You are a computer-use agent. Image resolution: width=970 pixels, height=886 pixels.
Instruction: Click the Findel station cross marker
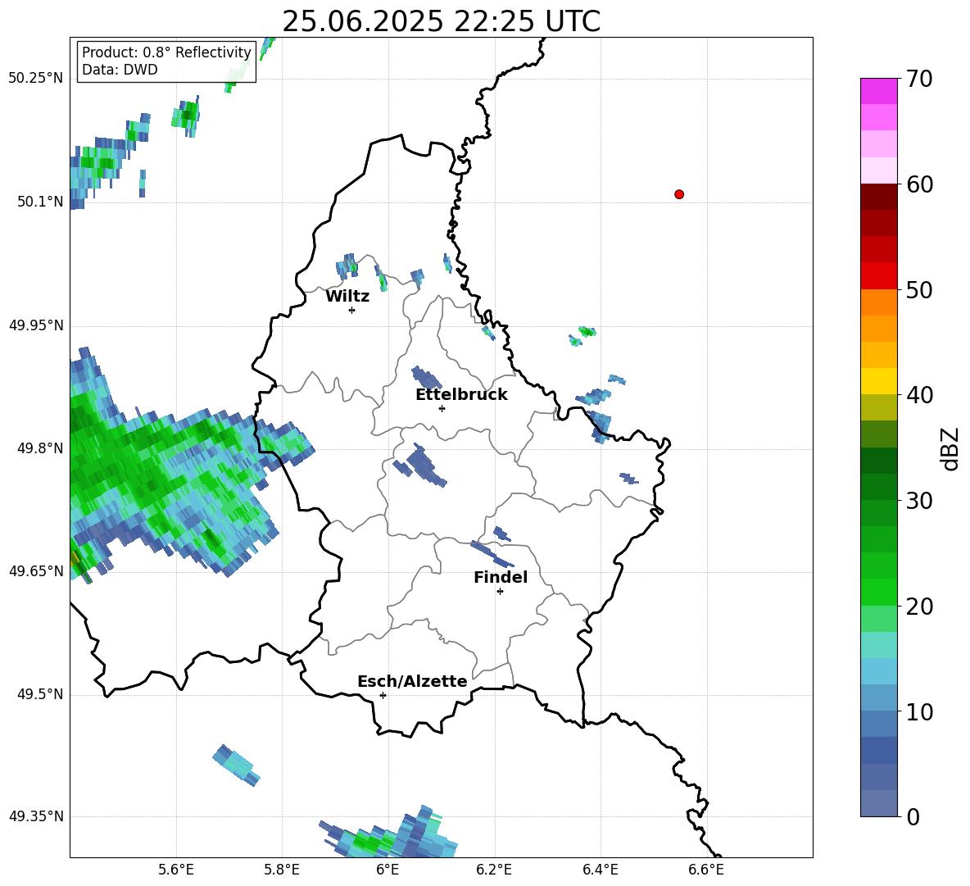click(500, 592)
